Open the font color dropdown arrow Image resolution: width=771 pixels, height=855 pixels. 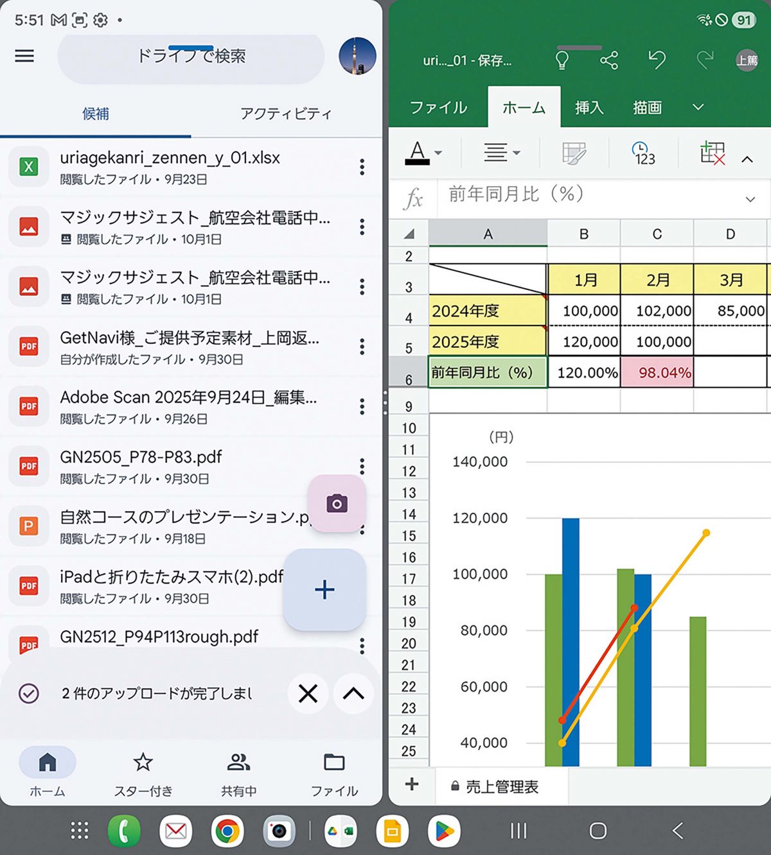439,153
